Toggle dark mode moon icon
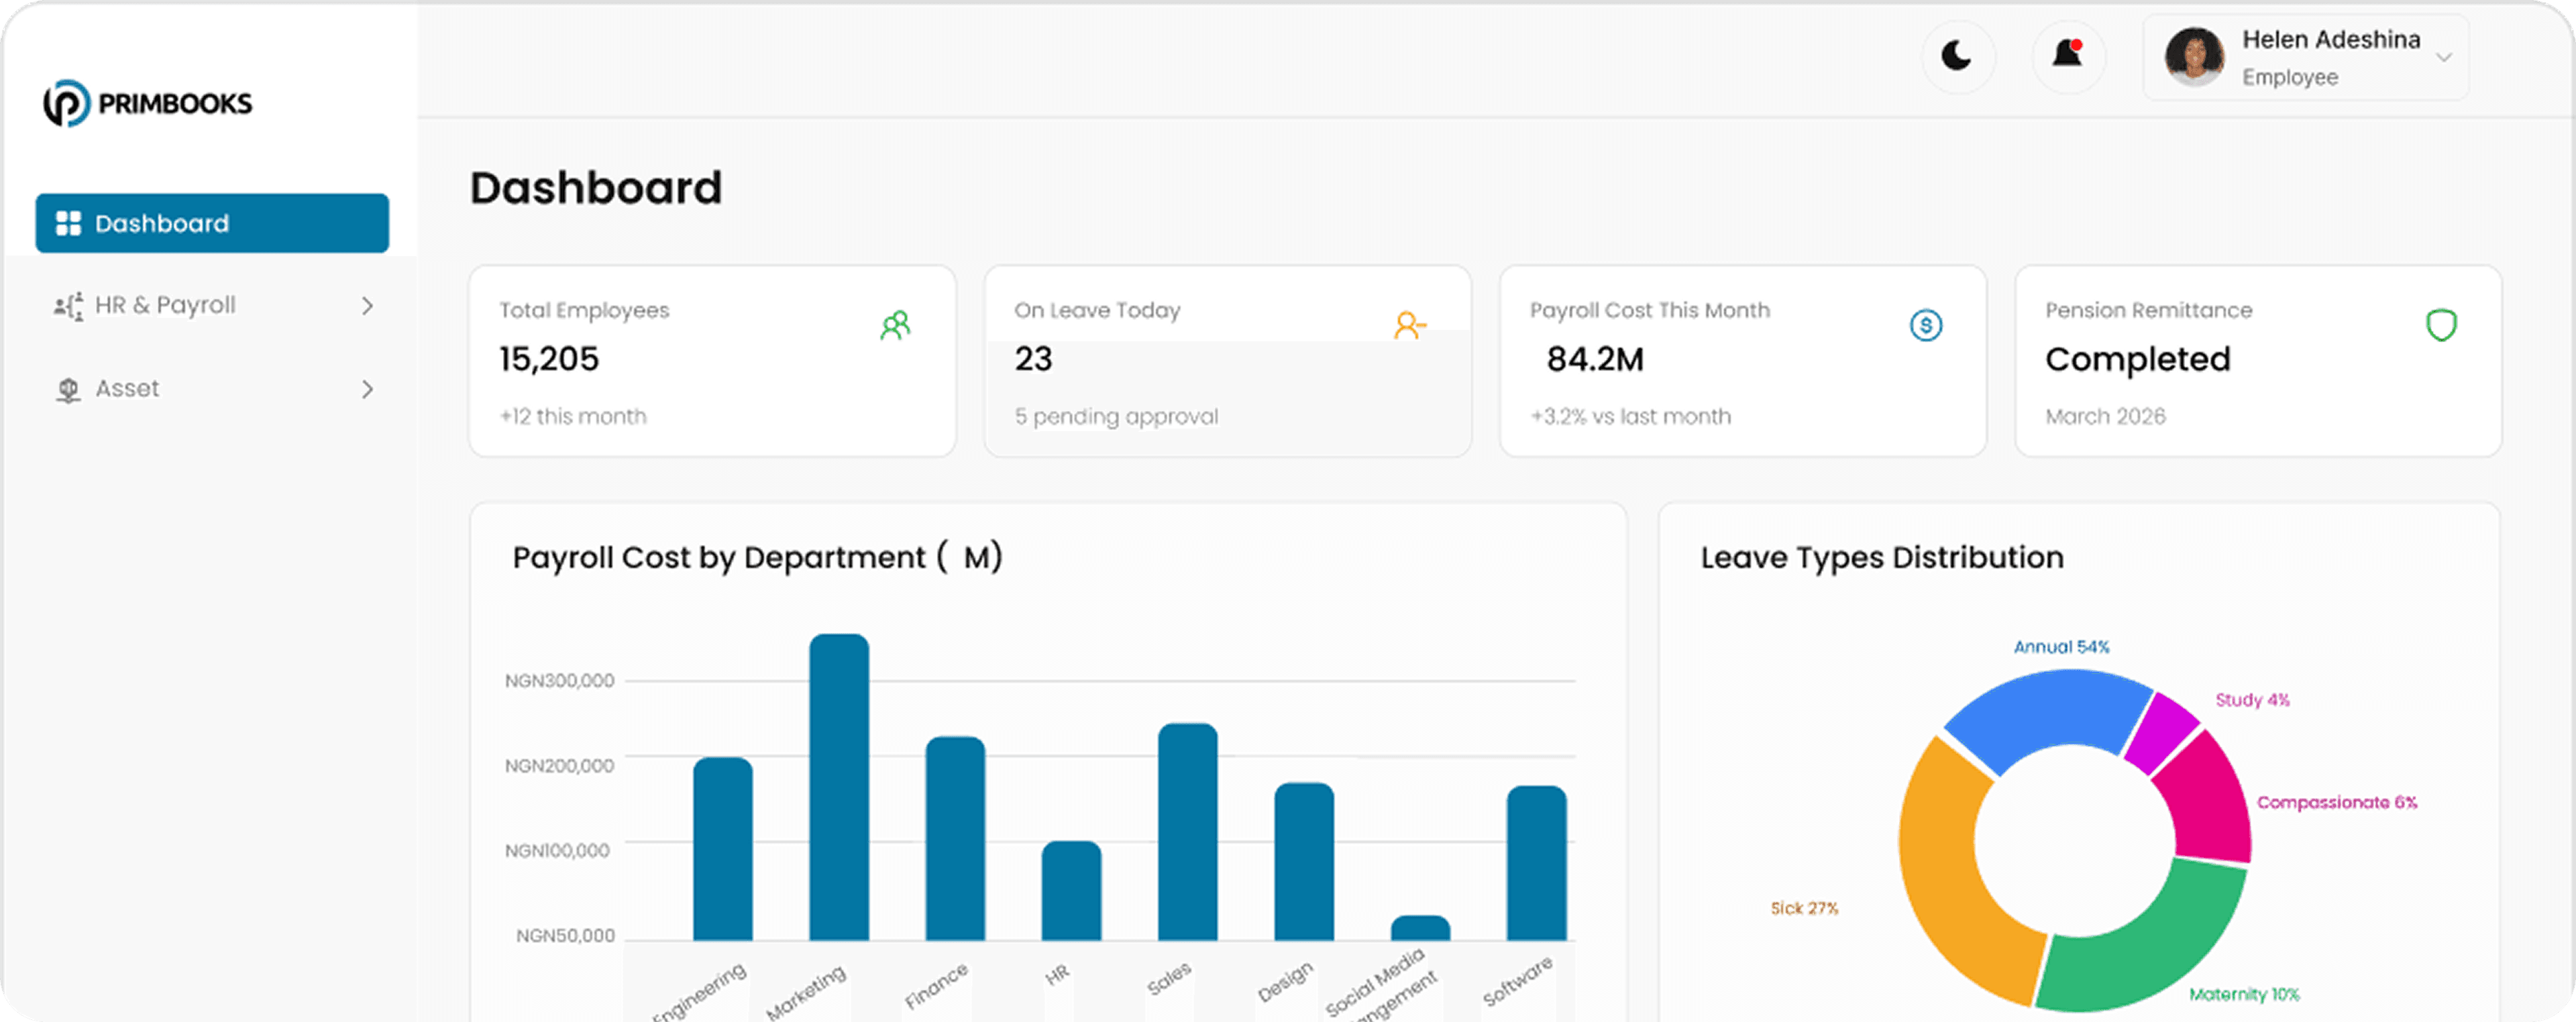 coord(1957,55)
